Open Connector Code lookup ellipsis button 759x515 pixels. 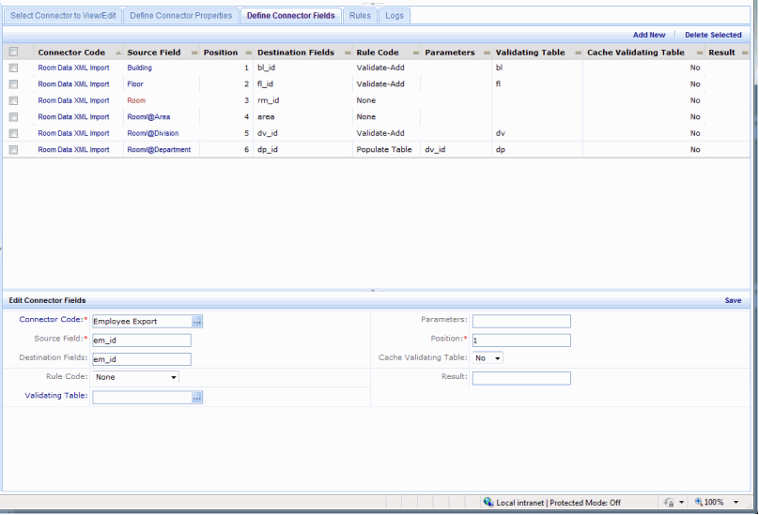pyautogui.click(x=196, y=322)
